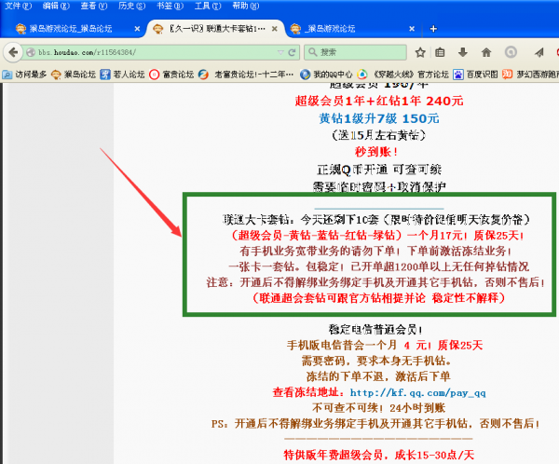Bookmark this page with the star icon
Screen dimensions: 559x464
[420, 52]
